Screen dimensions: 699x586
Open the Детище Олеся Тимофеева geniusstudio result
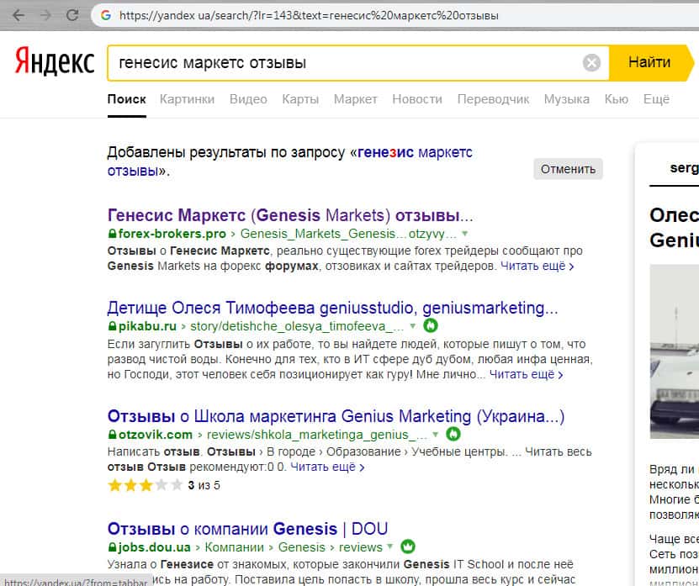[332, 308]
